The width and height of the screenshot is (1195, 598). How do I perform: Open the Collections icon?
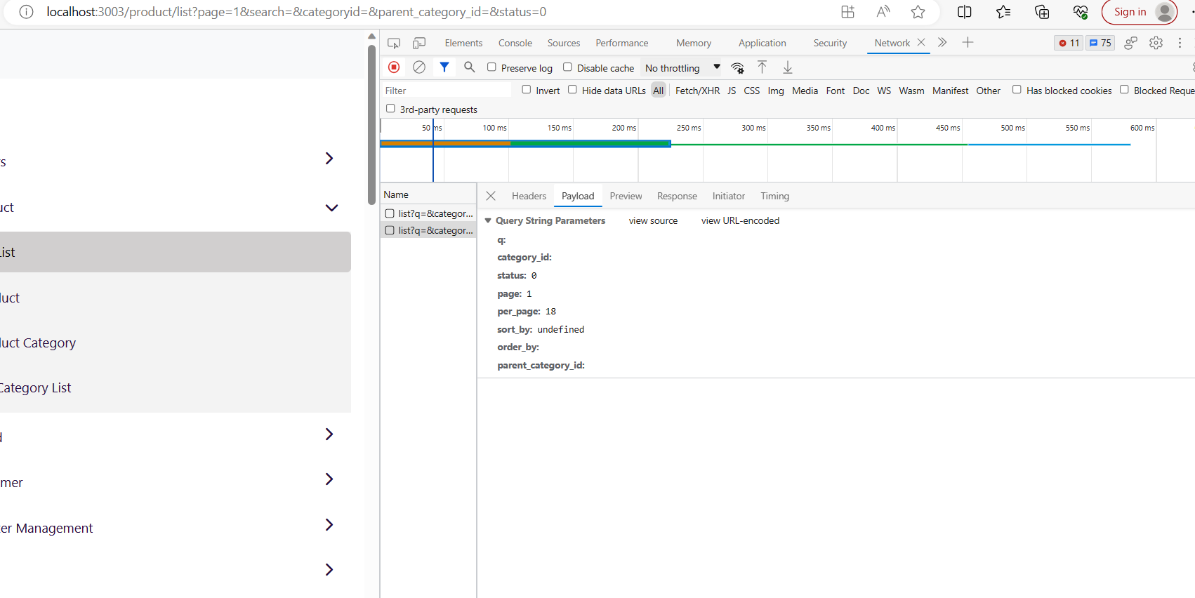pos(1042,12)
